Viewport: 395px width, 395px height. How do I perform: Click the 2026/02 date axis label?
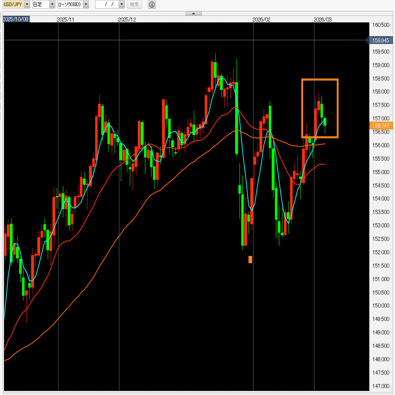(x=261, y=20)
